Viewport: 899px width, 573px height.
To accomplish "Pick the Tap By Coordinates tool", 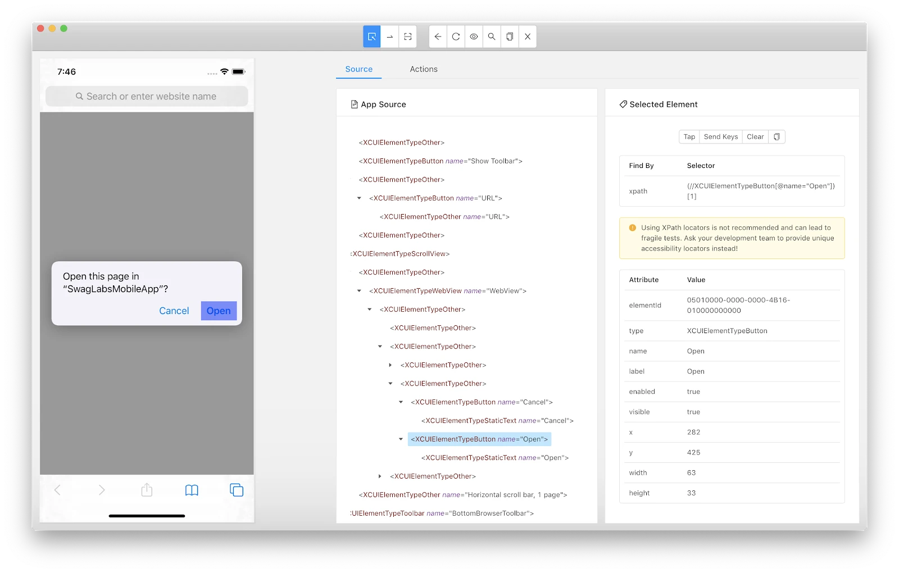I will [x=408, y=37].
